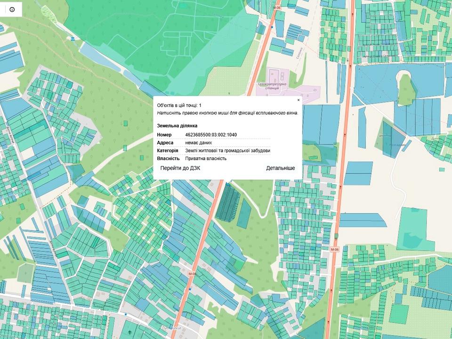Click the немає даних address value

coord(198,143)
